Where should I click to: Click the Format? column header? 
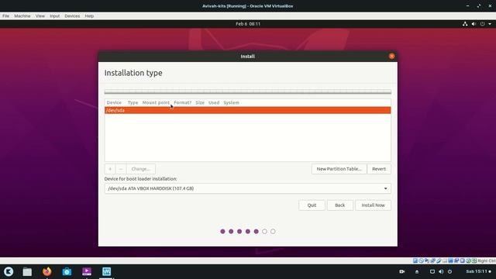click(183, 102)
